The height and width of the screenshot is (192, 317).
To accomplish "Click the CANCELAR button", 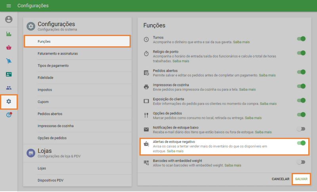I will pyautogui.click(x=280, y=179).
